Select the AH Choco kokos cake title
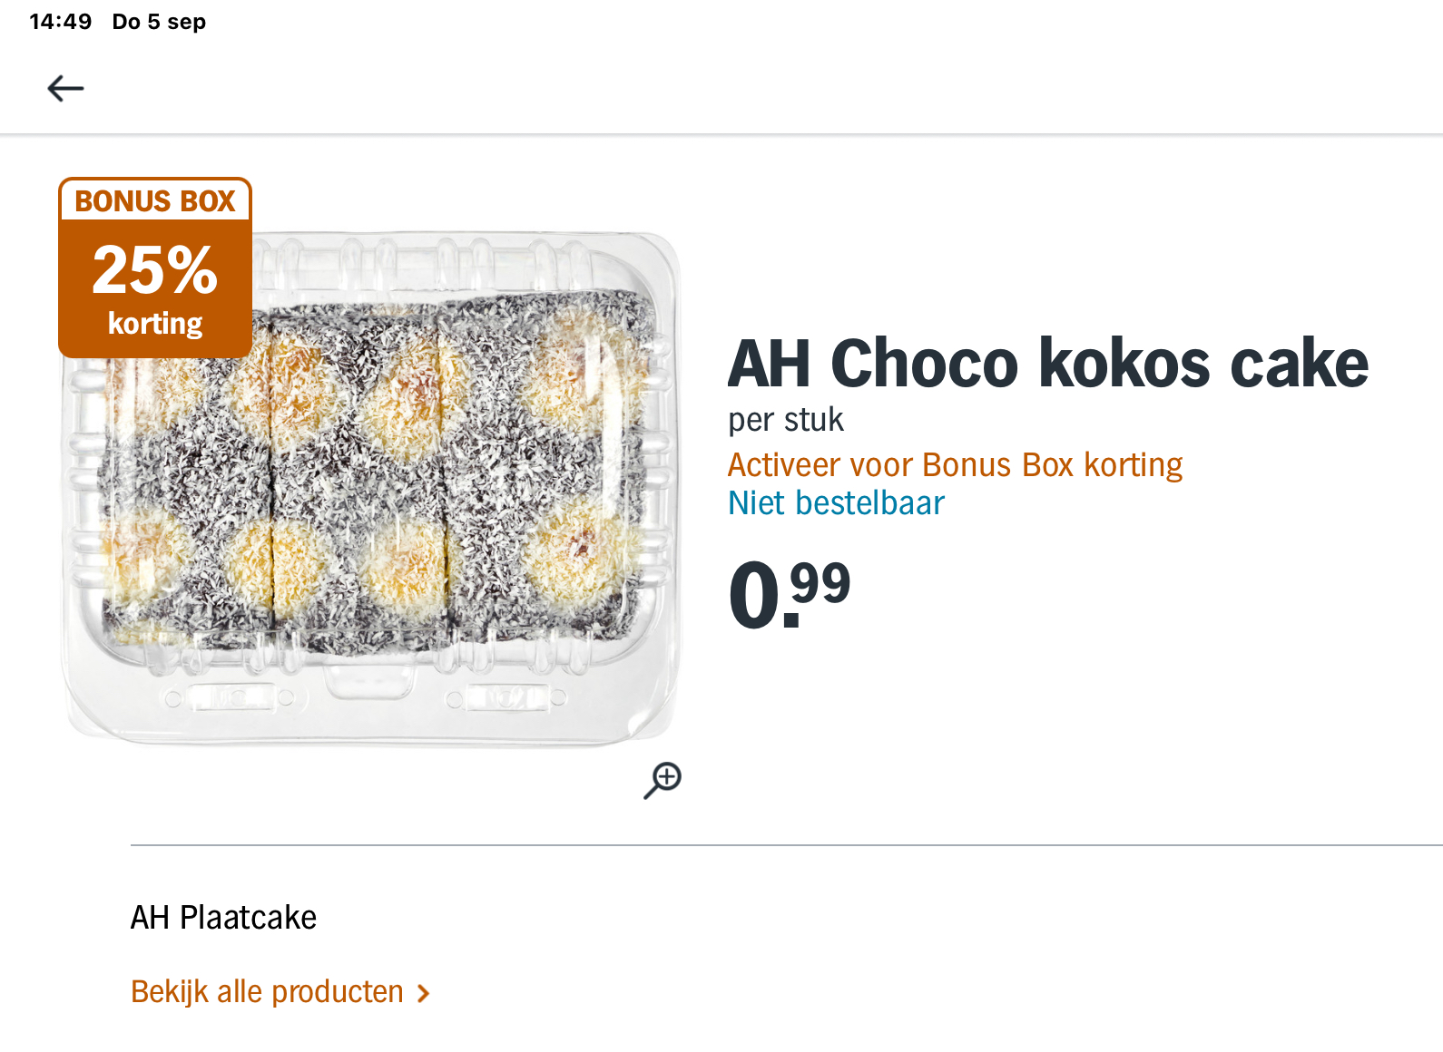 click(x=1048, y=364)
